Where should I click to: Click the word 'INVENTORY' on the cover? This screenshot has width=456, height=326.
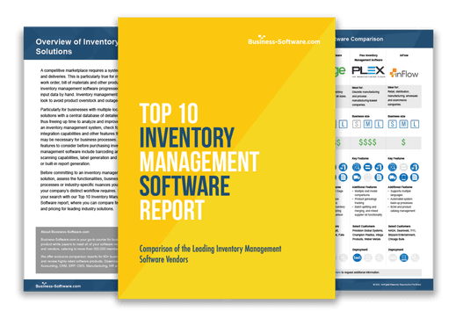click(186, 137)
